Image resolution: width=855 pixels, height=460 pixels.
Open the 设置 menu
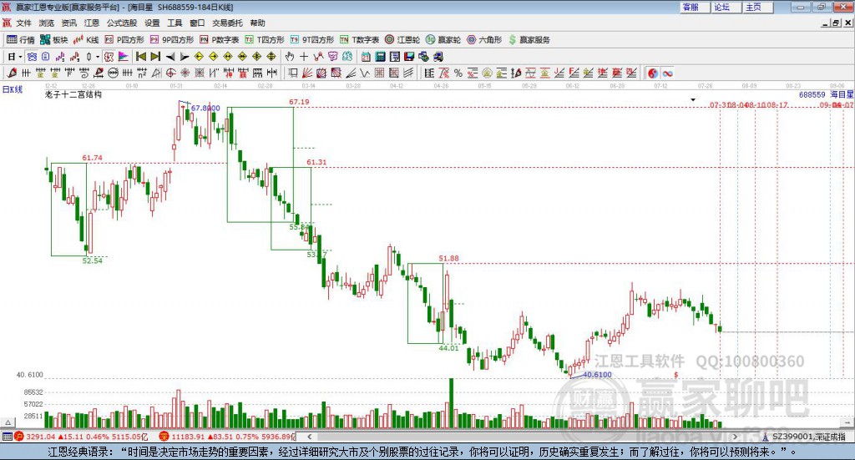152,23
